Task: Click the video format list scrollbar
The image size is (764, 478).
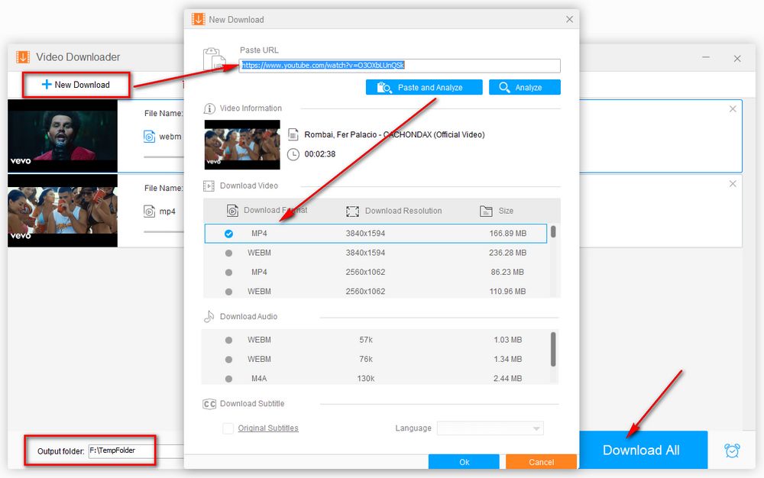Action: (553, 231)
